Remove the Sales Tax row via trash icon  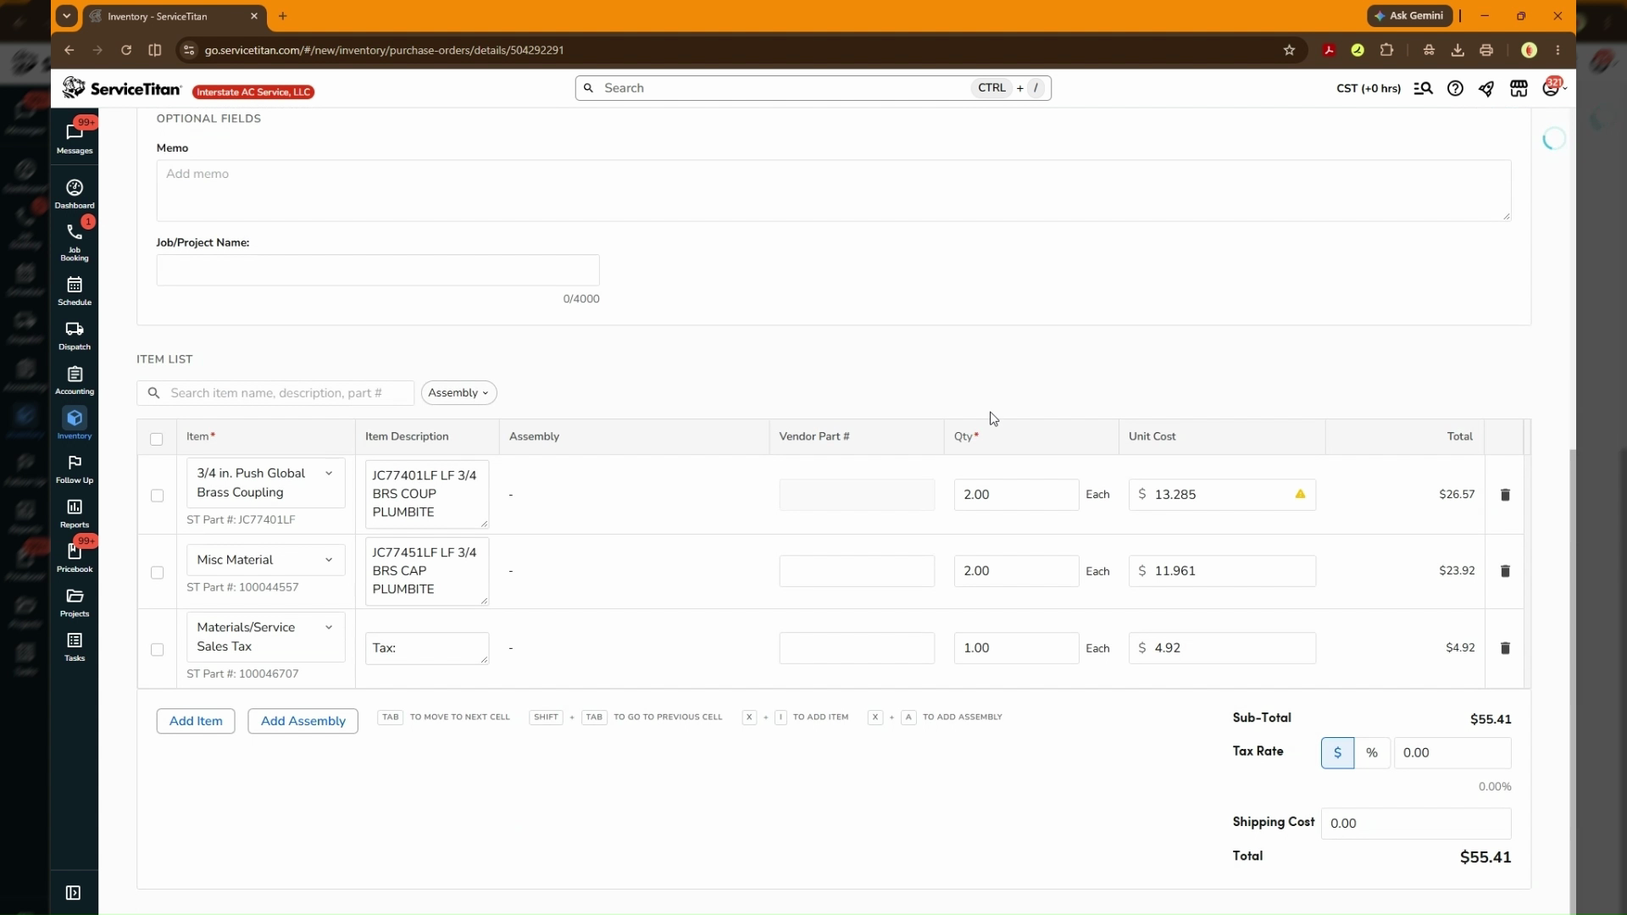click(x=1505, y=648)
